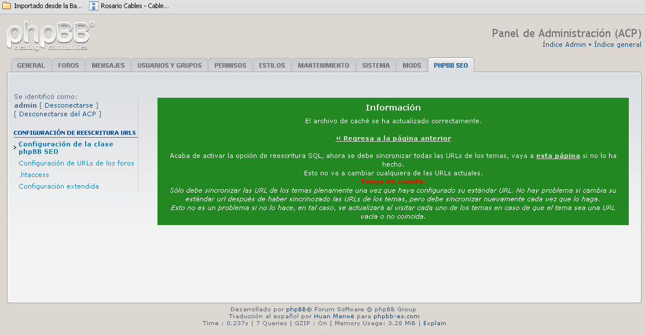The width and height of the screenshot is (645, 335).
Task: Click the favicon on Rosario Cables tab
Action: point(93,6)
